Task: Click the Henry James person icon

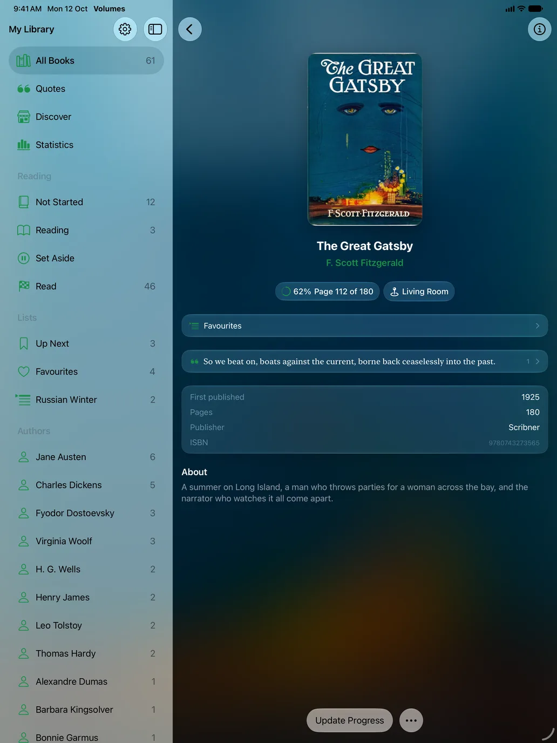Action: point(24,597)
